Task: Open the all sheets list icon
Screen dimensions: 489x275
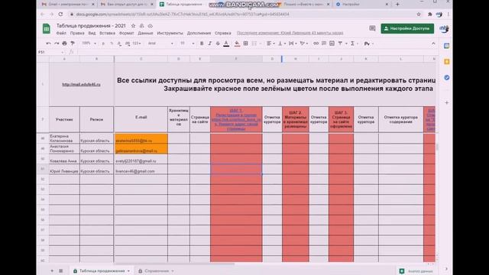Action: pos(61,271)
